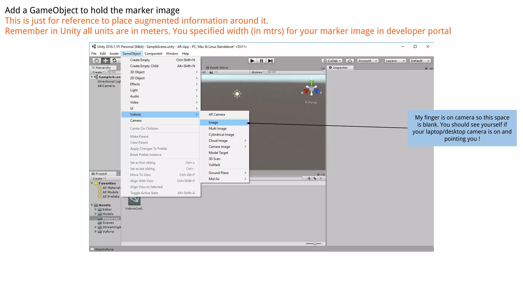The height and width of the screenshot is (294, 523).
Task: Expand the StreamingAssets folder
Action: (96, 227)
